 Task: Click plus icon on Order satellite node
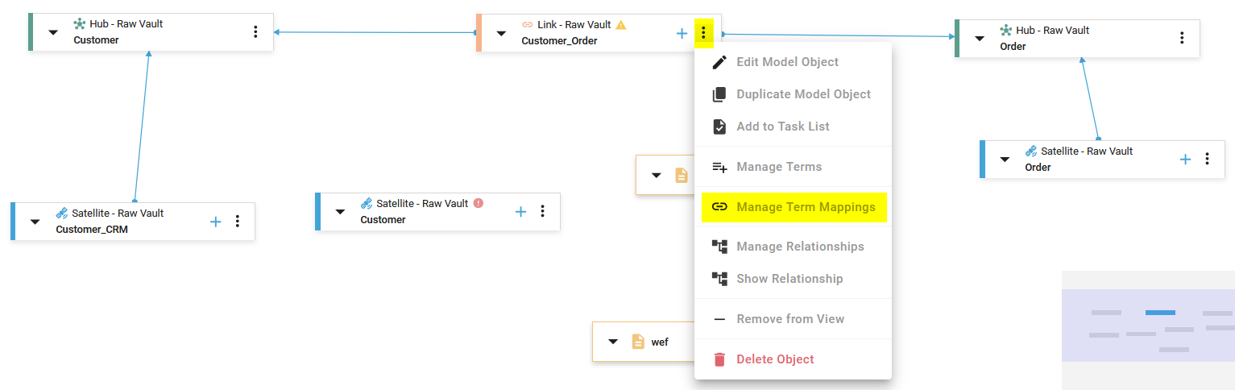pyautogui.click(x=1186, y=159)
